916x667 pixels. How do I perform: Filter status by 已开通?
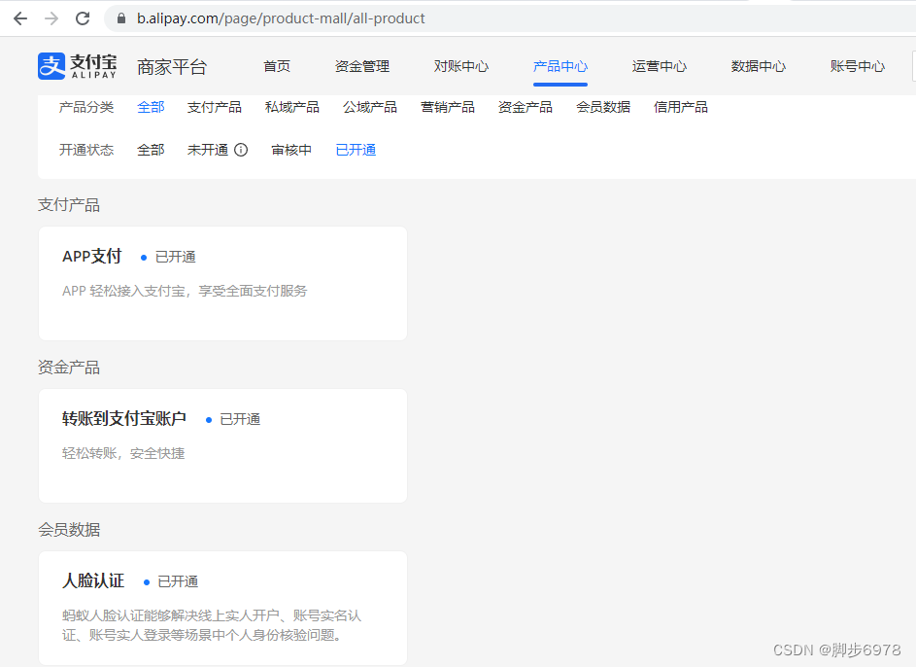click(356, 151)
